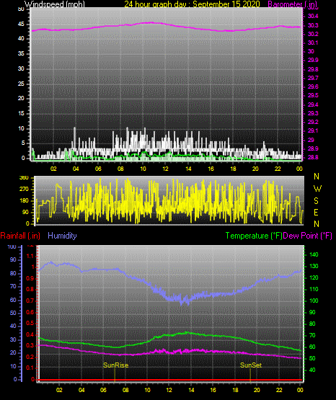Click the 30.1 value on the barometer axis
The height and width of the screenshot is (400, 336).
[x=313, y=43]
